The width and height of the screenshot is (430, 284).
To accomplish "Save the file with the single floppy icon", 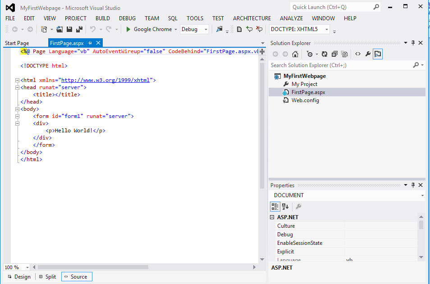I will click(69, 29).
